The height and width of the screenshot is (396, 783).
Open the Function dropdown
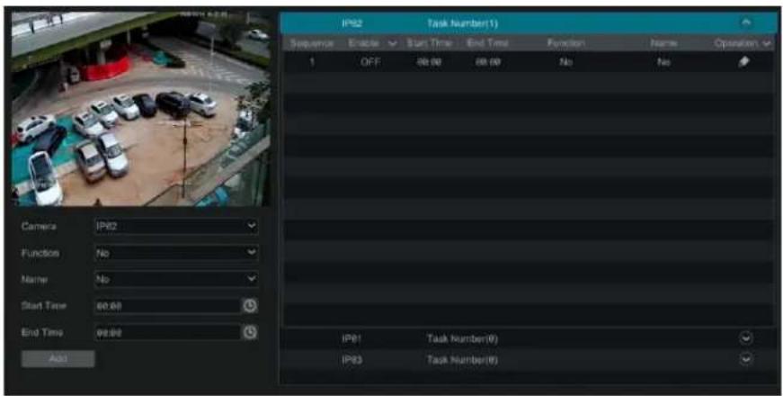176,253
